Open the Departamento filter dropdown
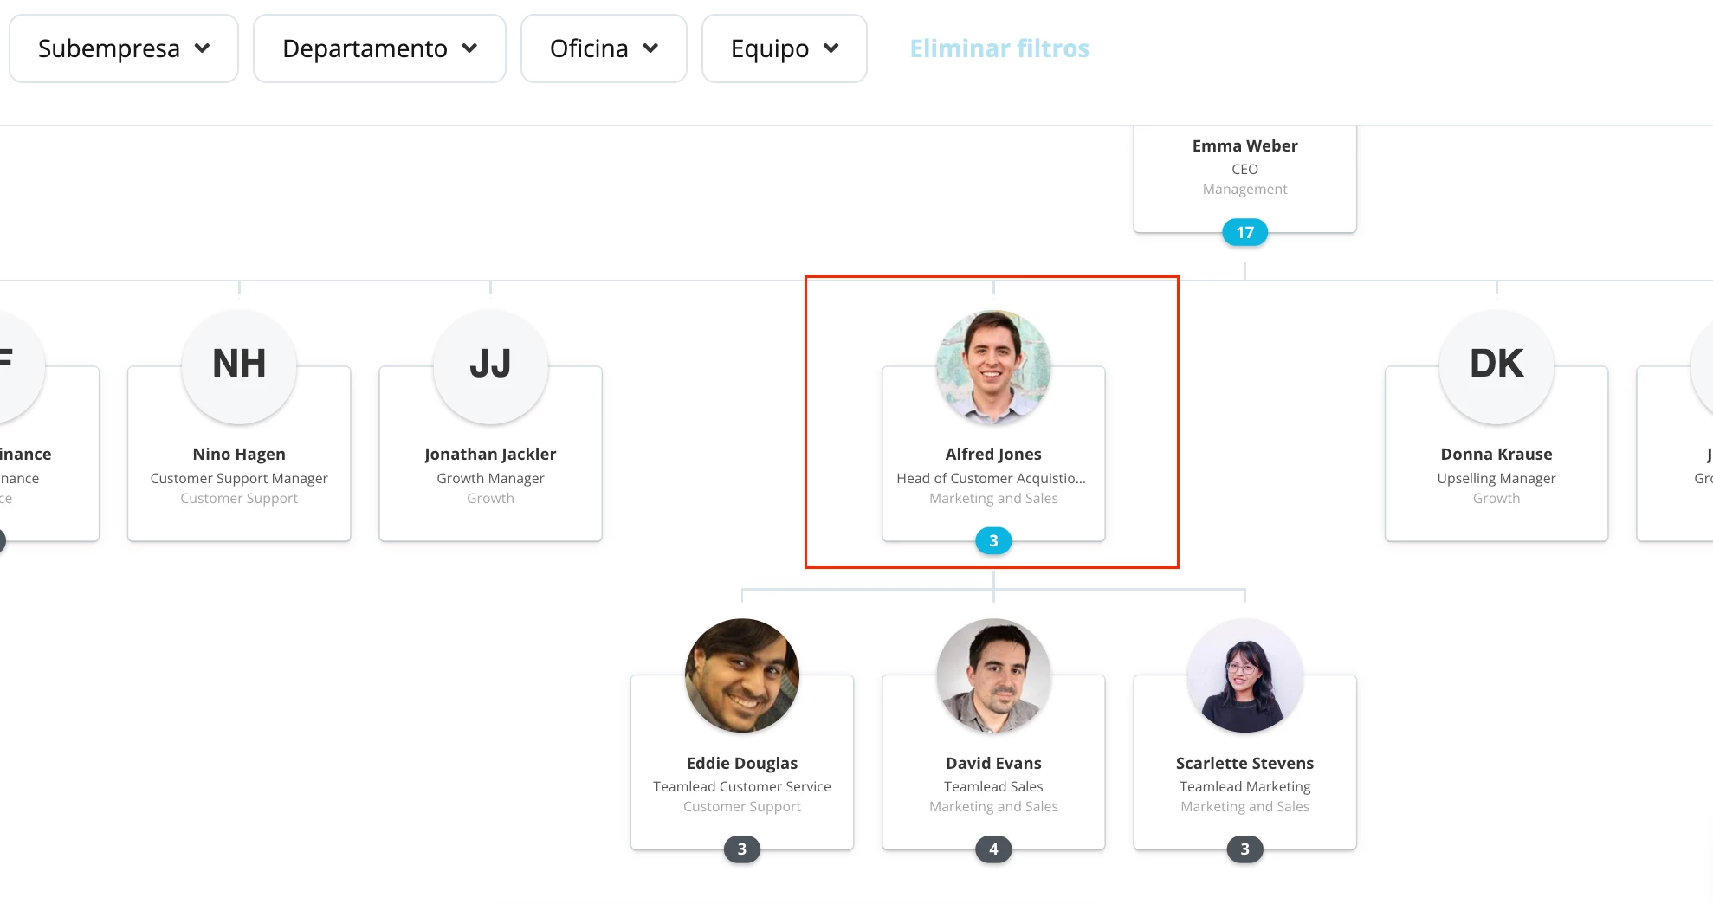The image size is (1713, 904). 379,48
